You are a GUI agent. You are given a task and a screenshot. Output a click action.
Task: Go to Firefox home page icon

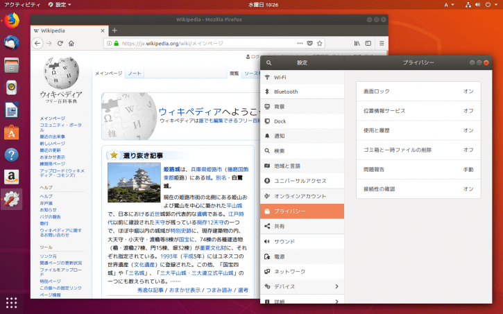71,43
